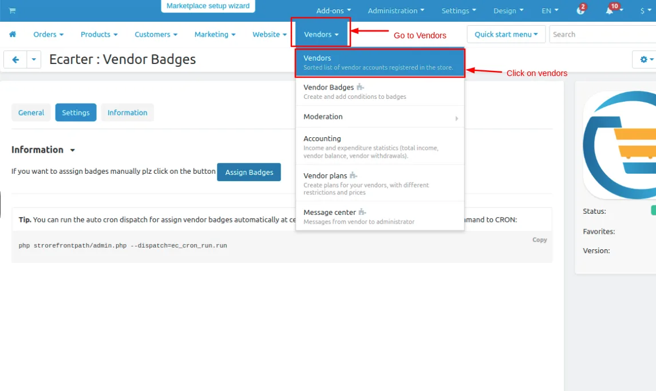Screen dimensions: 656x391
Task: Open the Products menu
Action: pyautogui.click(x=99, y=34)
